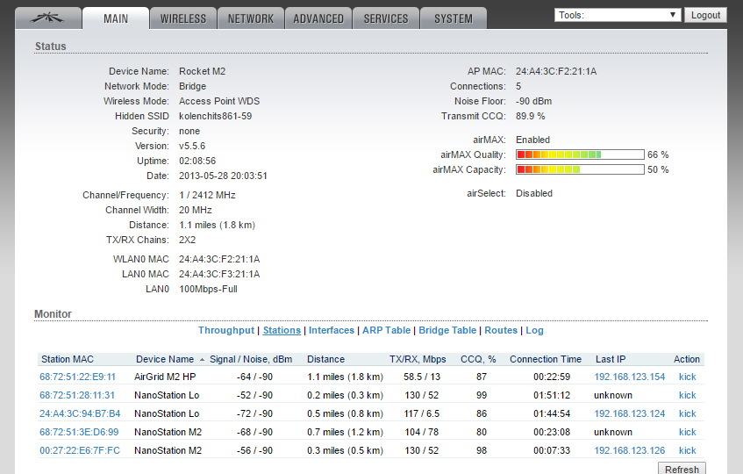Kick the AirGrid M2 HP station
Image resolution: width=743 pixels, height=474 pixels.
coord(688,377)
